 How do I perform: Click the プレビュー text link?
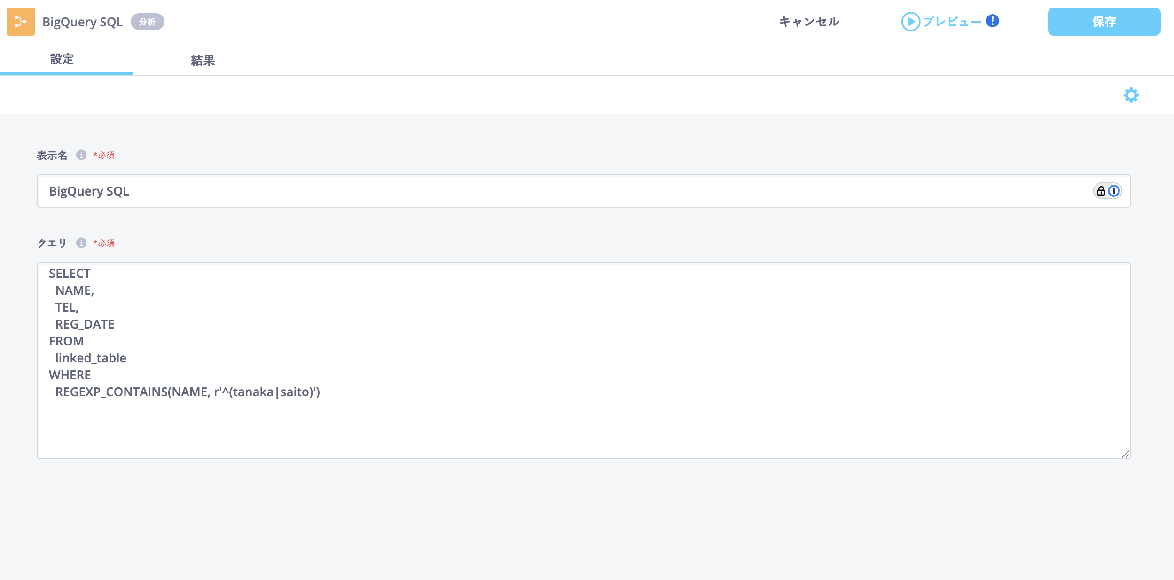[952, 22]
